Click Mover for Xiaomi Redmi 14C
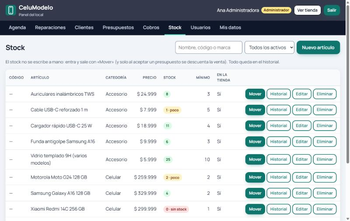Screen dimensions: 350x221 pos(255,209)
